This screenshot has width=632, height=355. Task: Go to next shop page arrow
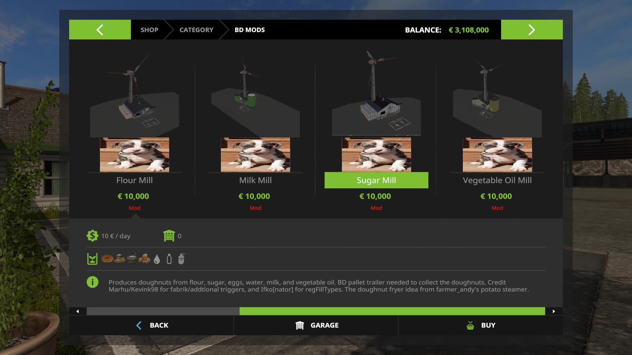[x=532, y=30]
